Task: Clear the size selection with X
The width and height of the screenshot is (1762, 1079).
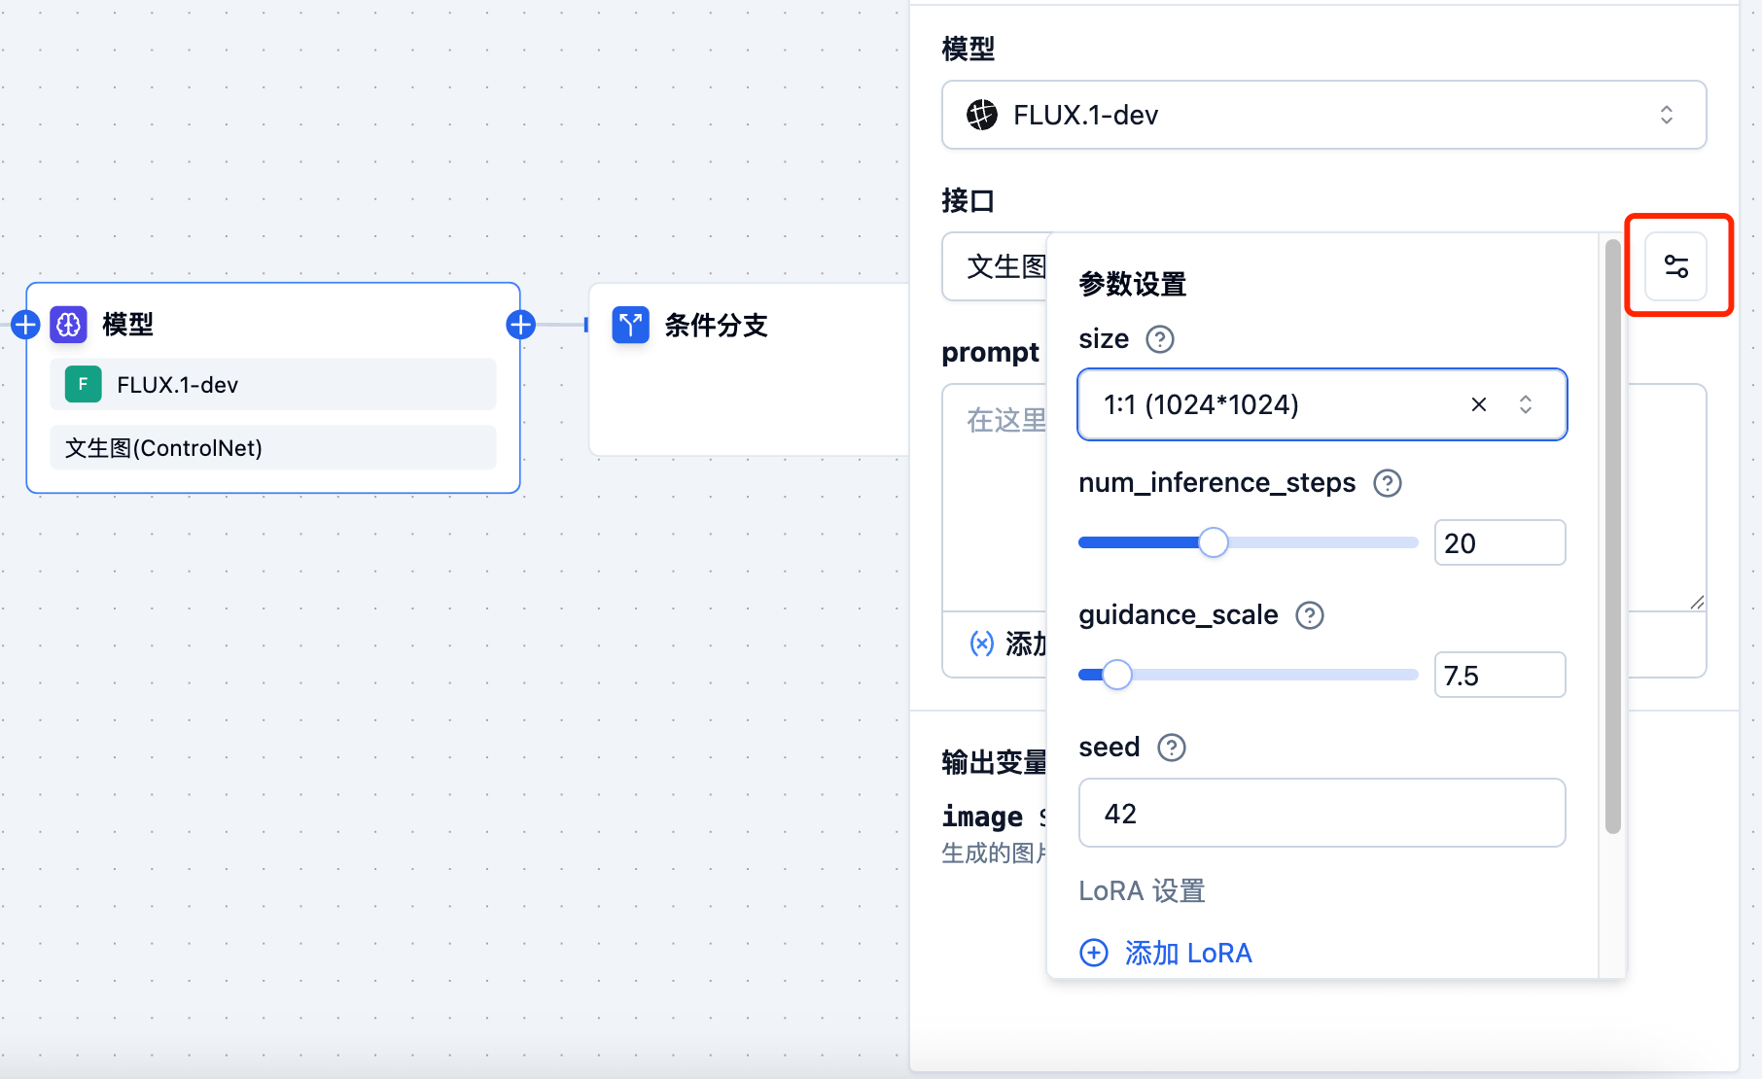Action: click(x=1478, y=404)
